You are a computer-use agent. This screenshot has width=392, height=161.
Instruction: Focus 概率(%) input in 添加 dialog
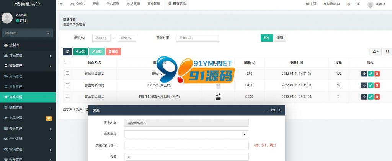[x=186, y=145]
